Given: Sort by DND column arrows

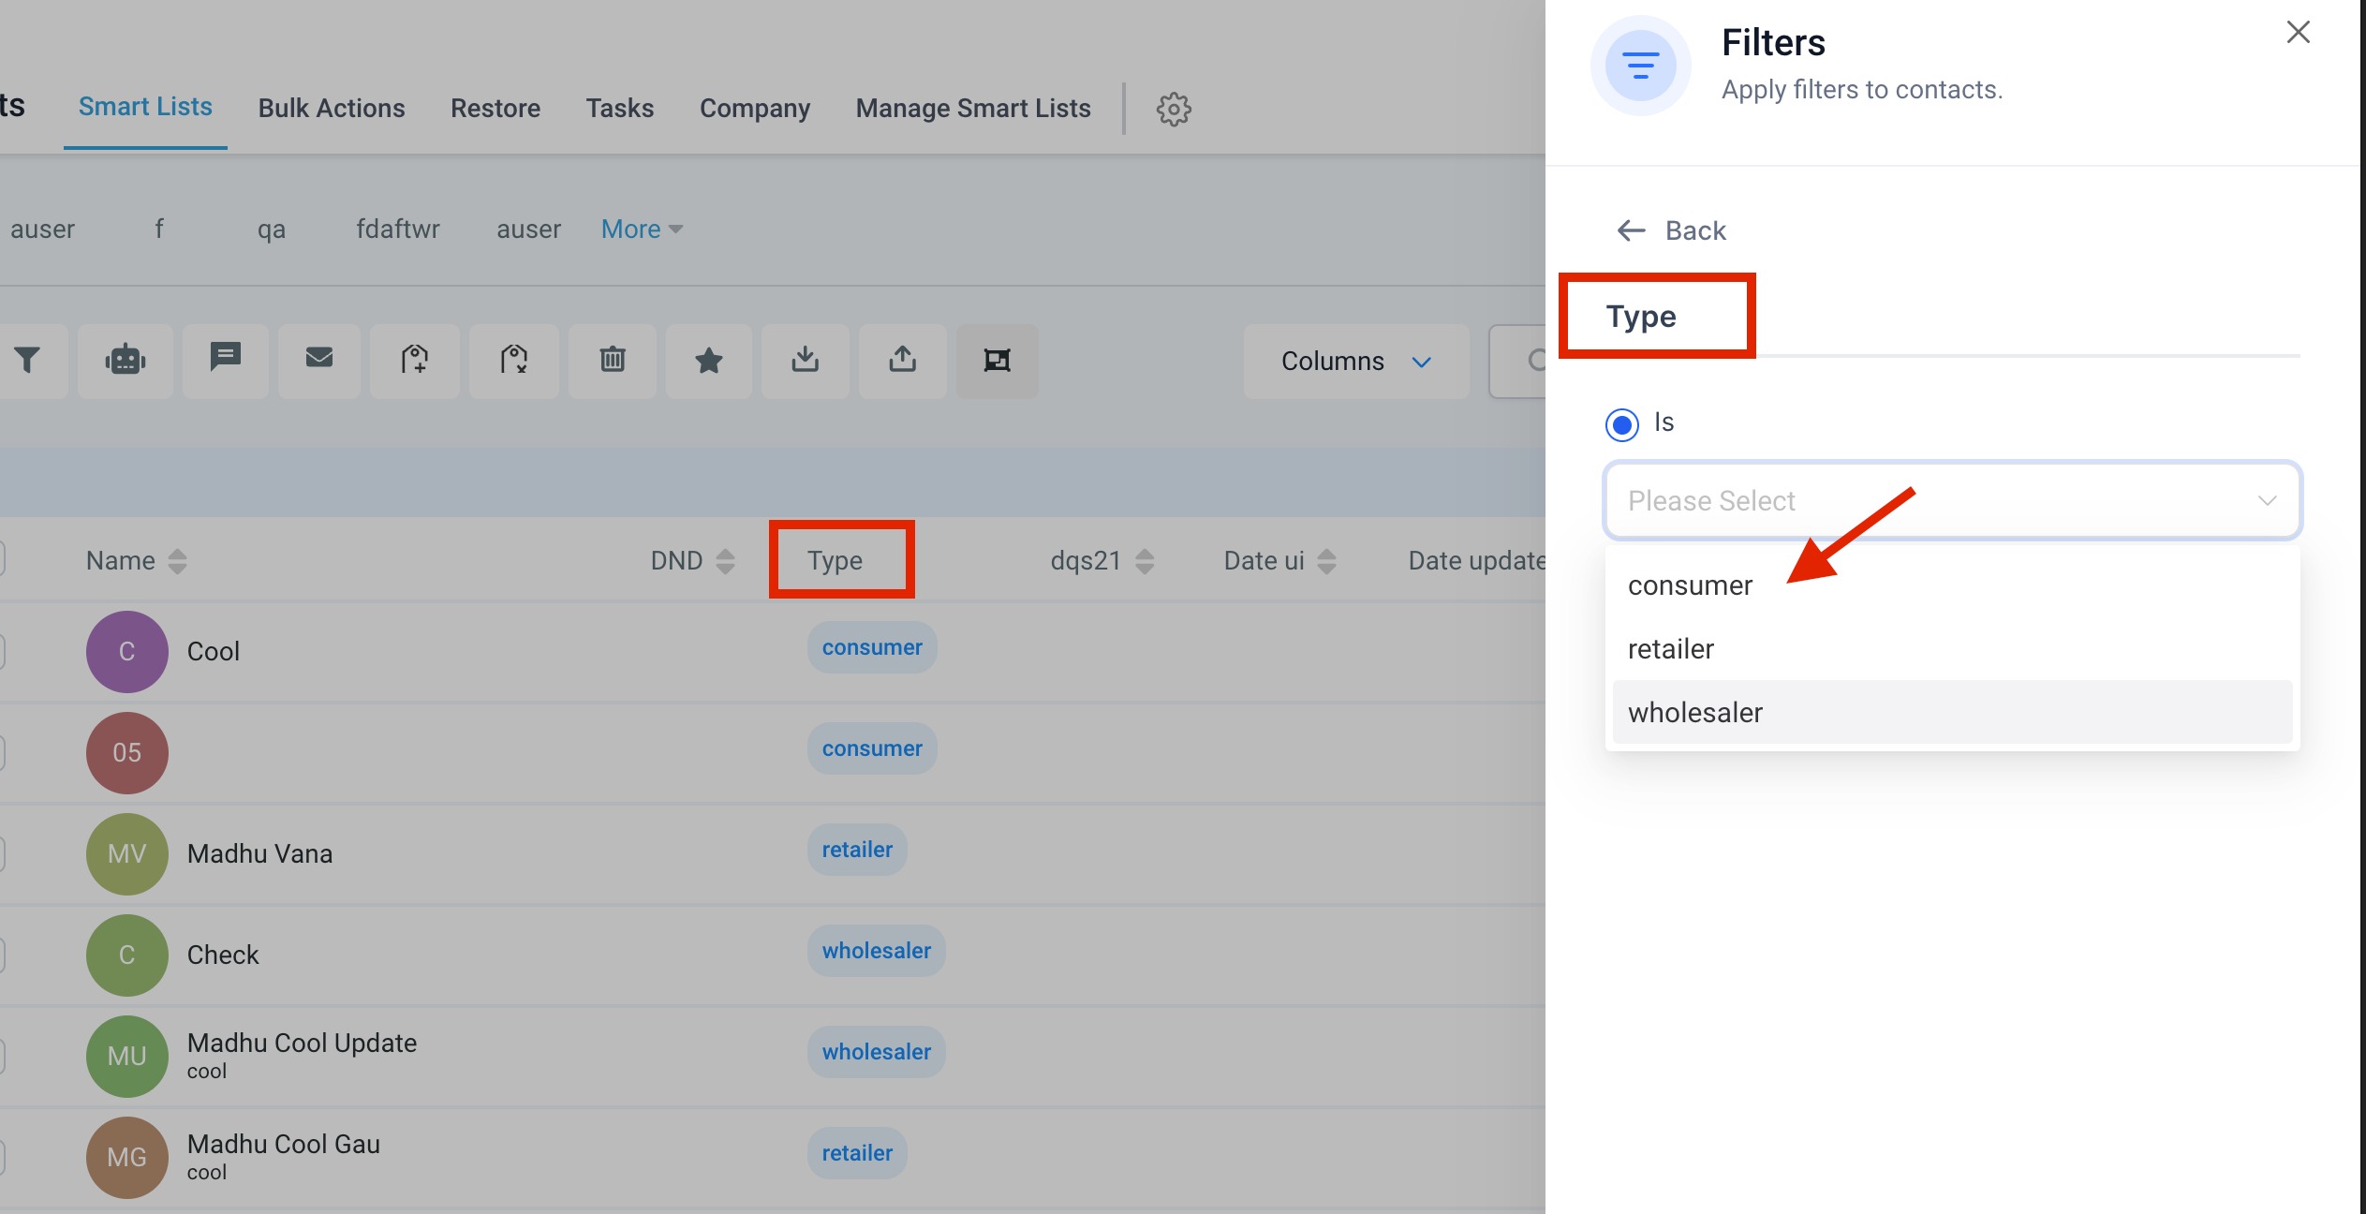Looking at the screenshot, I should pos(725,561).
